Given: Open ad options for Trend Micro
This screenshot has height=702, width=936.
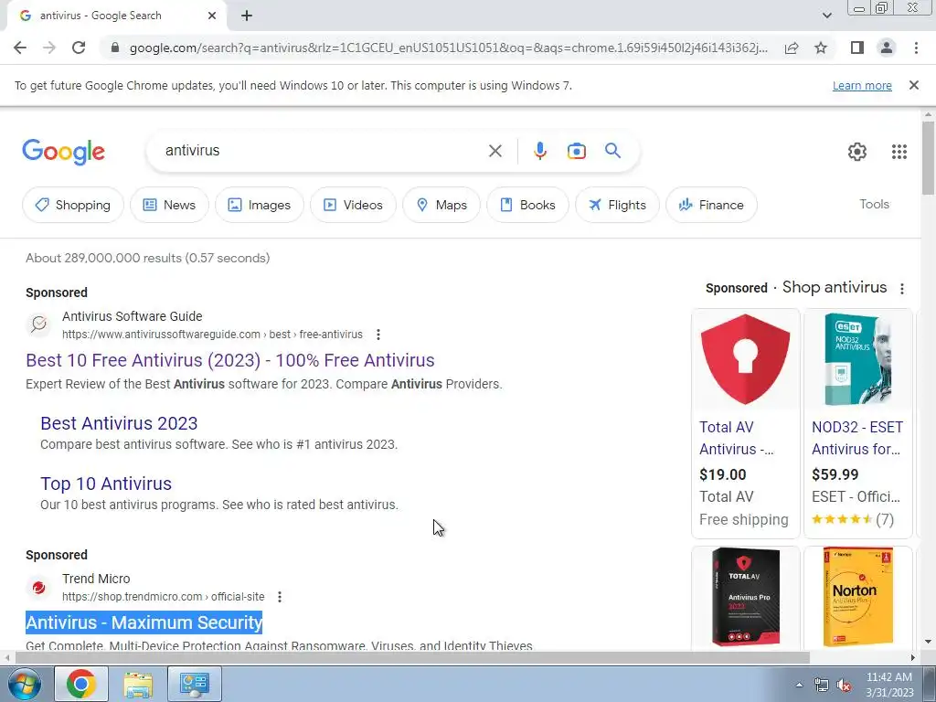Looking at the screenshot, I should 280,596.
